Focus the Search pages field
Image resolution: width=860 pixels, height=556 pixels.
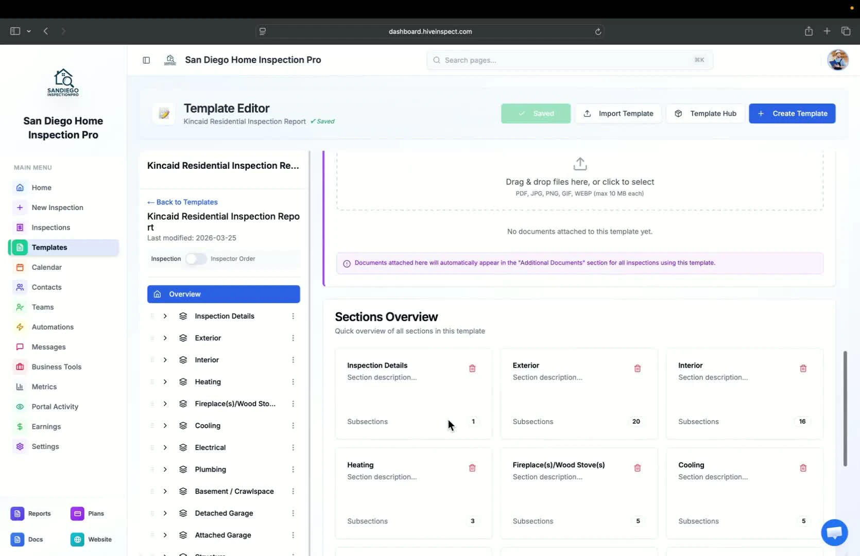[570, 60]
